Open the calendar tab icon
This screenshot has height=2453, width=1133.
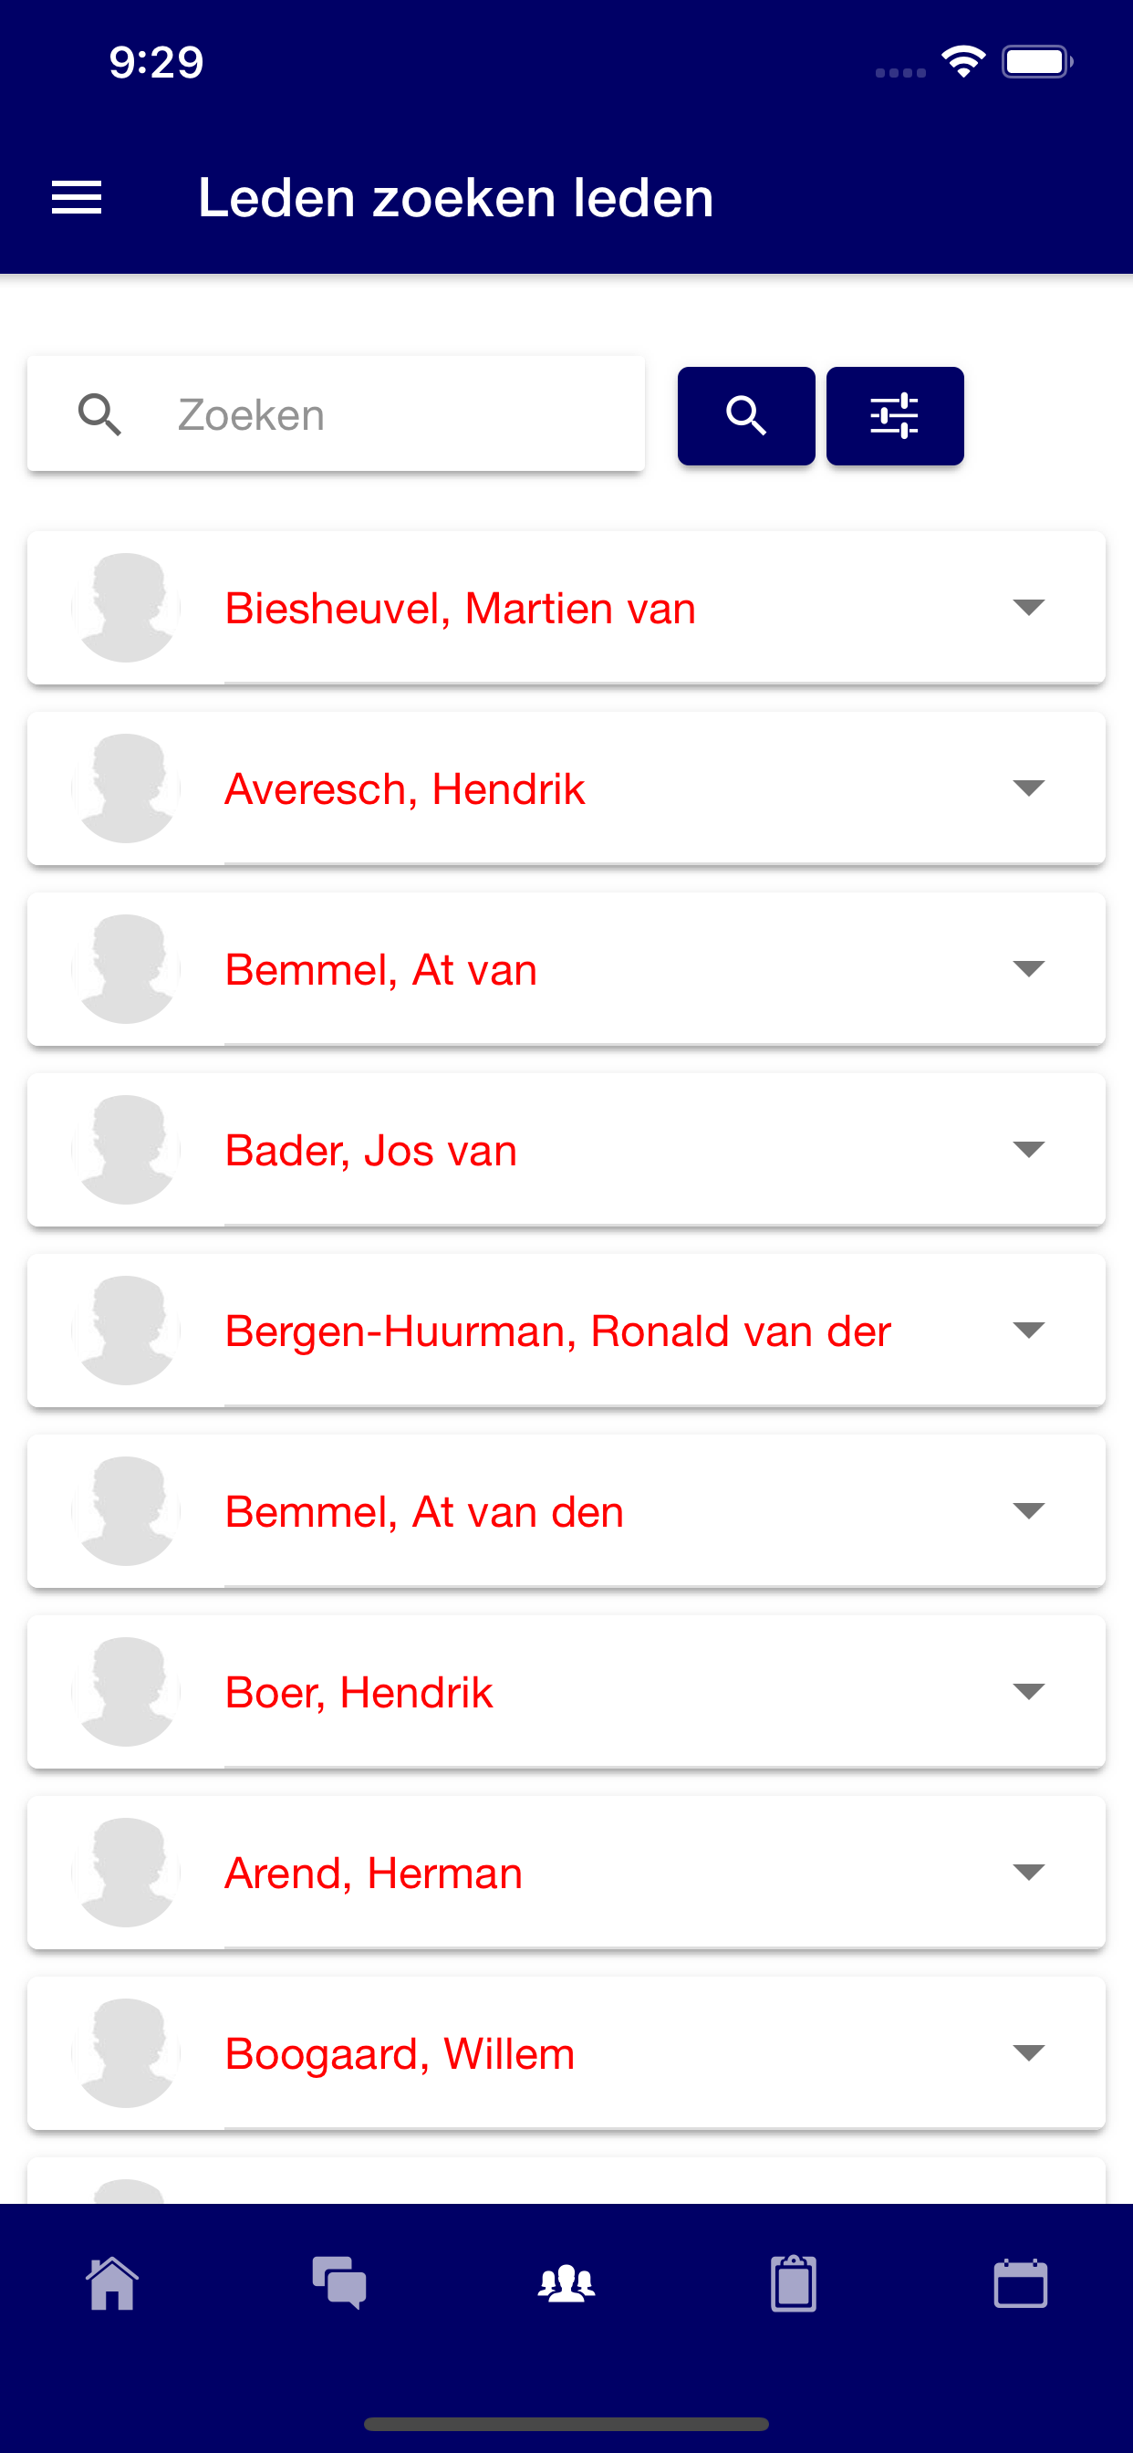(1021, 2283)
